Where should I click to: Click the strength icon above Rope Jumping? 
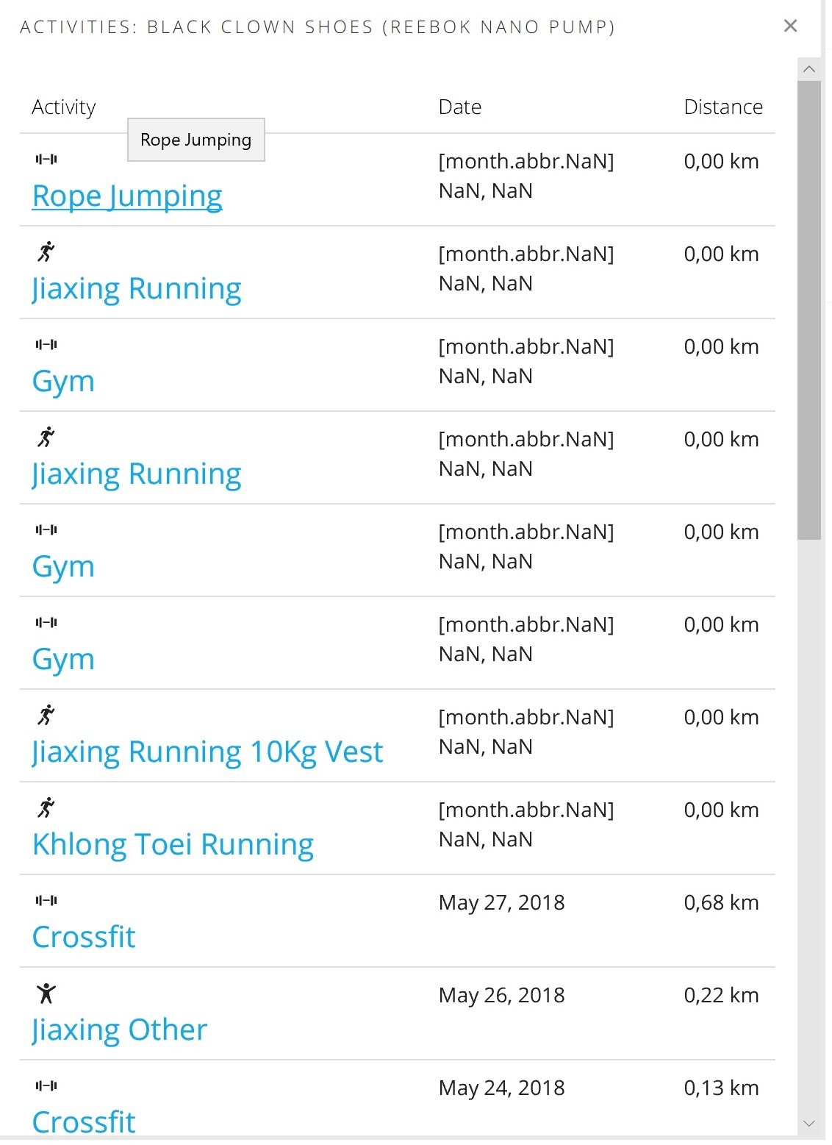tap(46, 160)
